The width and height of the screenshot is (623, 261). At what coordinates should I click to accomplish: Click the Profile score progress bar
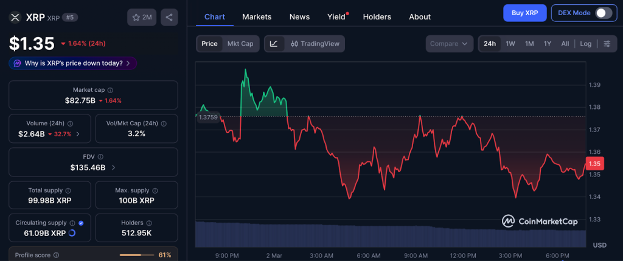tap(136, 254)
